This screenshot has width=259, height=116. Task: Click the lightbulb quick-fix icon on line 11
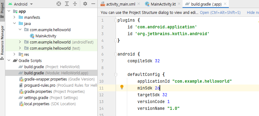(x=122, y=87)
